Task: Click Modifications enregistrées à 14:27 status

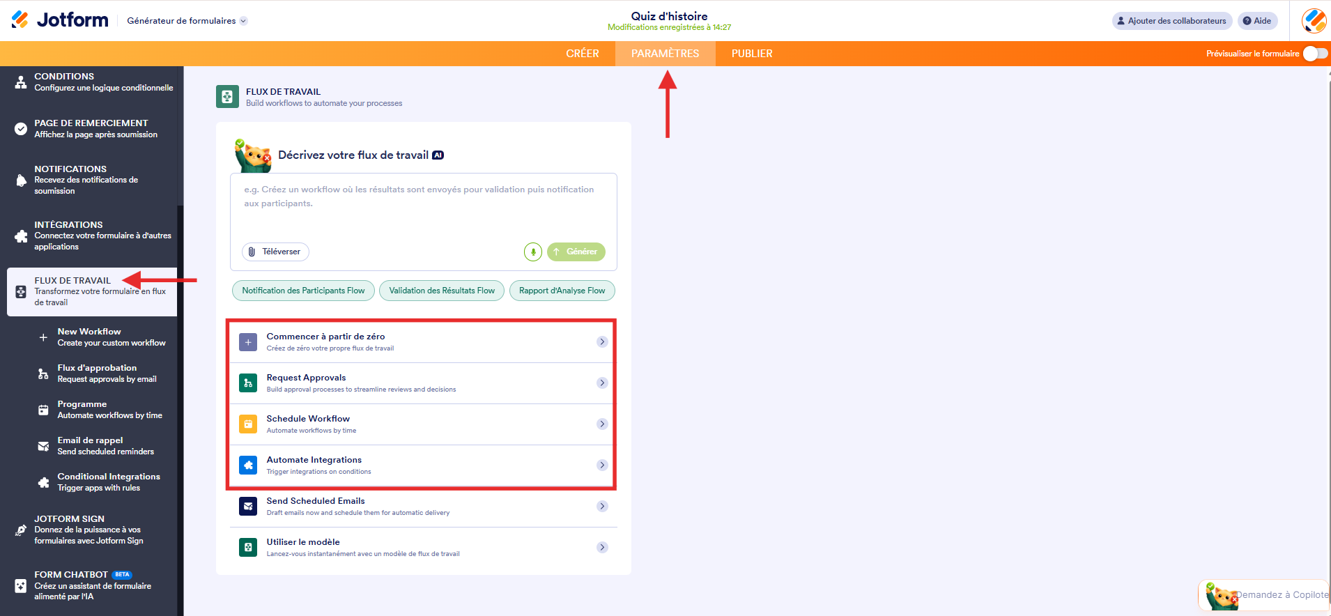Action: click(669, 28)
